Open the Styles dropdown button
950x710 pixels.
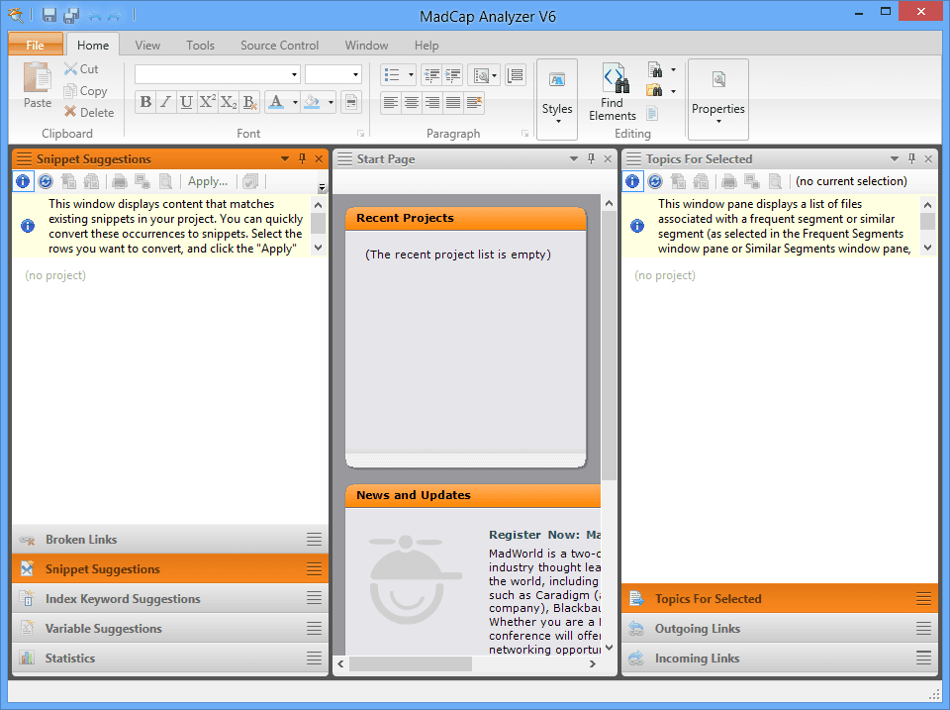click(x=557, y=99)
